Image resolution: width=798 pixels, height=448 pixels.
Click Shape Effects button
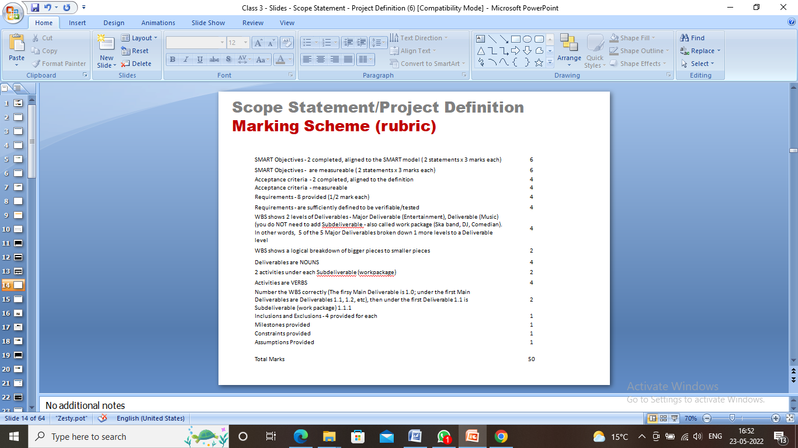pos(637,64)
